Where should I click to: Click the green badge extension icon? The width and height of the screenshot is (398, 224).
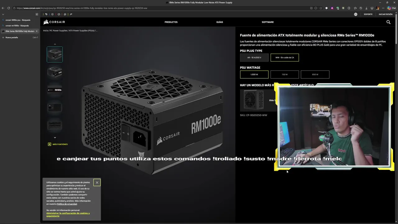[338, 8]
